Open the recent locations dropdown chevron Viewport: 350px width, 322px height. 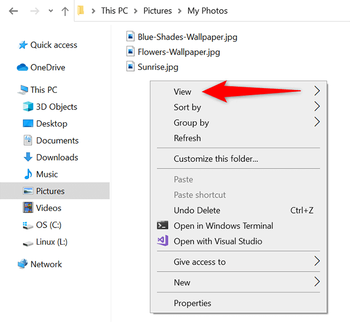[50, 11]
